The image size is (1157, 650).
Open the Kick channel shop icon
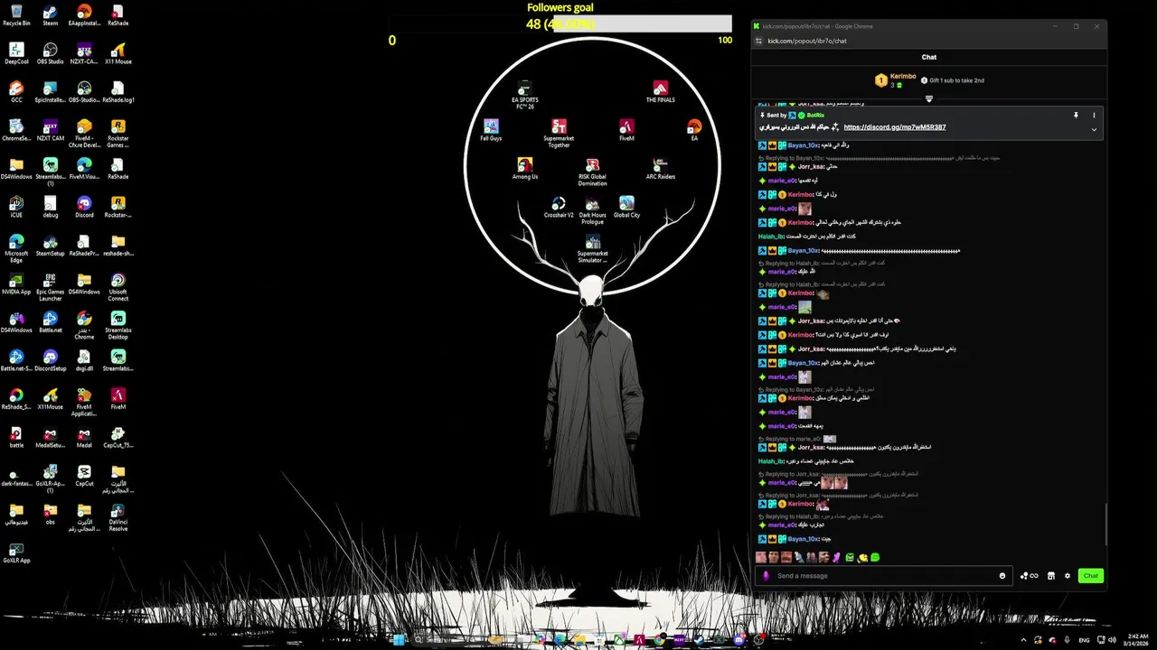click(1050, 576)
